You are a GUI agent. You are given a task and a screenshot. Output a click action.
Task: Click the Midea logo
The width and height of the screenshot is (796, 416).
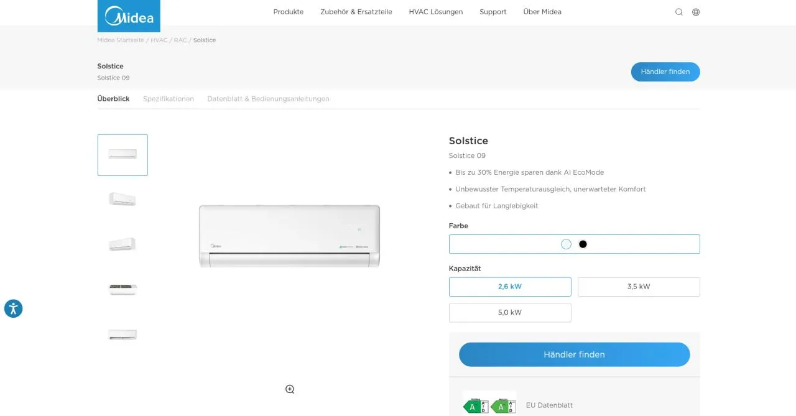[x=129, y=16]
